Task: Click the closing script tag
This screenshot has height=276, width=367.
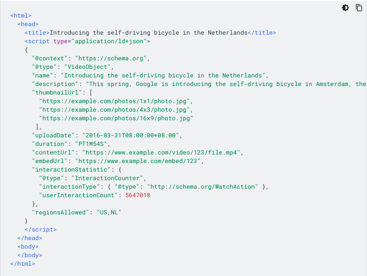Action: point(41,230)
